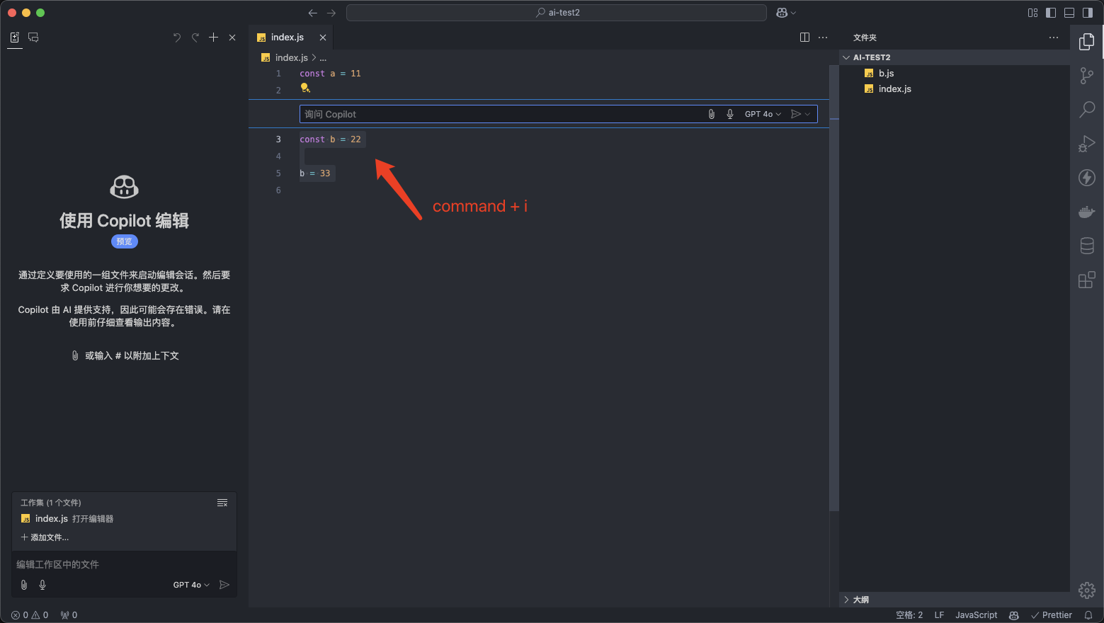Click the ai-test2 command center search box
Image resolution: width=1104 pixels, height=623 pixels.
coord(557,13)
